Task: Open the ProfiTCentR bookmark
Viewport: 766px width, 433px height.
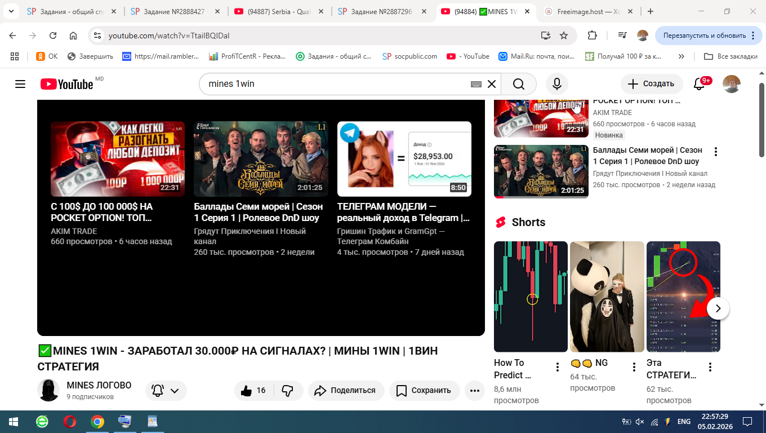Action: point(247,56)
